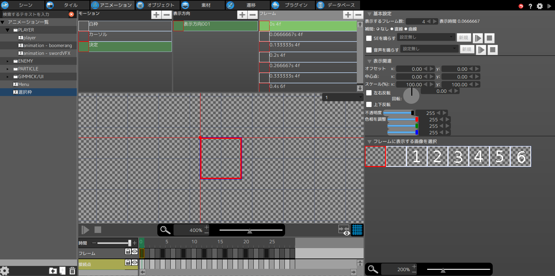Select the 決定 motion
This screenshot has width=555, height=276.
point(125,46)
